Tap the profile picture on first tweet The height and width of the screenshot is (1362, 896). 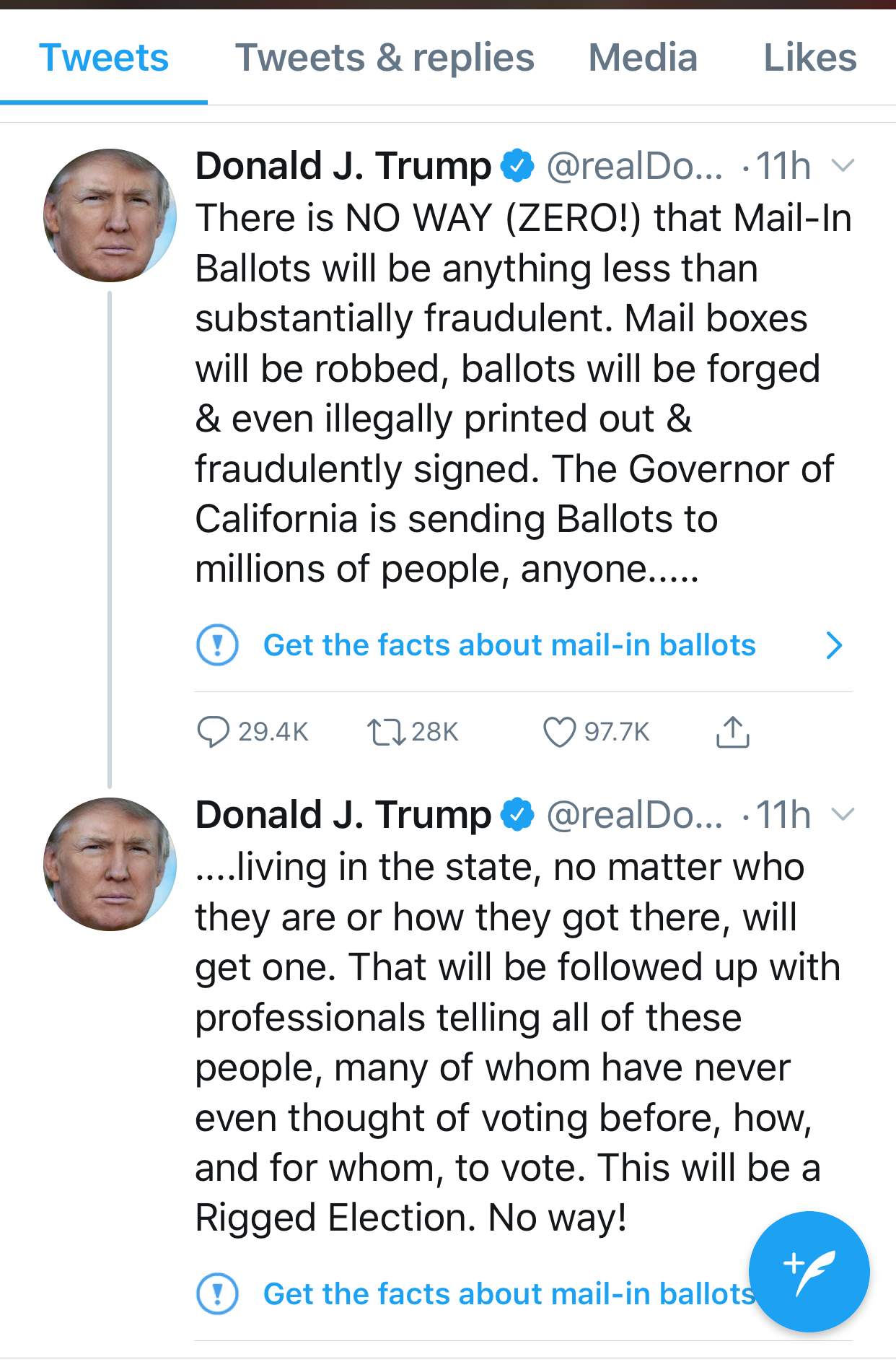(x=110, y=215)
